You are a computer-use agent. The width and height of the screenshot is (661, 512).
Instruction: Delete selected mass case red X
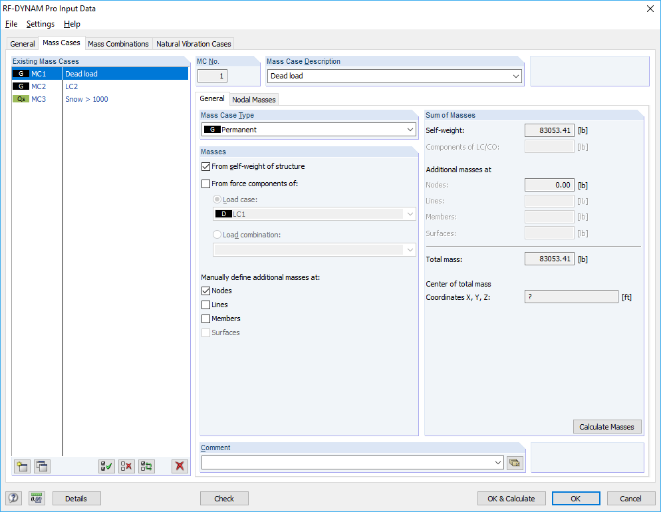point(180,466)
